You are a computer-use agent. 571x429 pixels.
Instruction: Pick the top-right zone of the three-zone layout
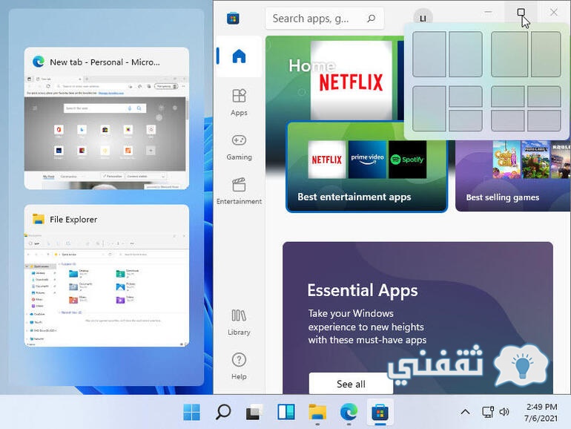point(466,96)
